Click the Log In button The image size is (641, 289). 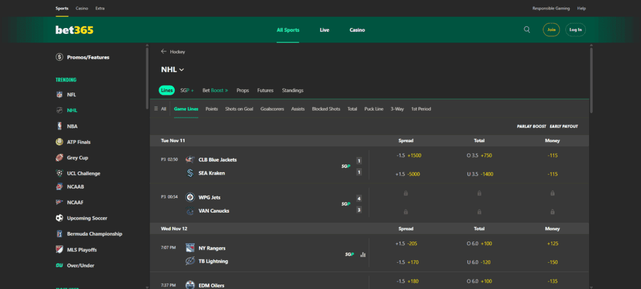[576, 30]
